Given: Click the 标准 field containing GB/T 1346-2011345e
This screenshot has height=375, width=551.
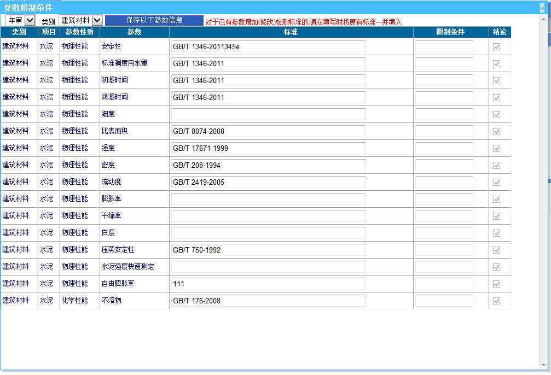Looking at the screenshot, I should coord(268,46).
